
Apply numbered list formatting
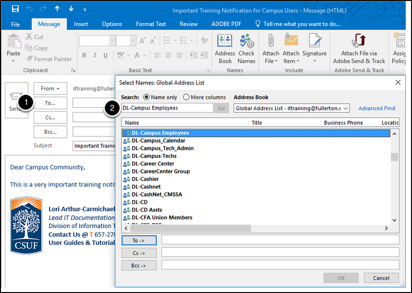pos(184,40)
